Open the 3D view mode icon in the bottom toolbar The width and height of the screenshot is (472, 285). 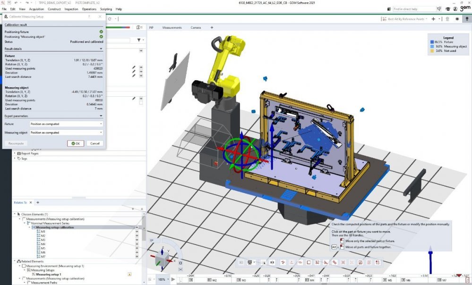(x=249, y=262)
